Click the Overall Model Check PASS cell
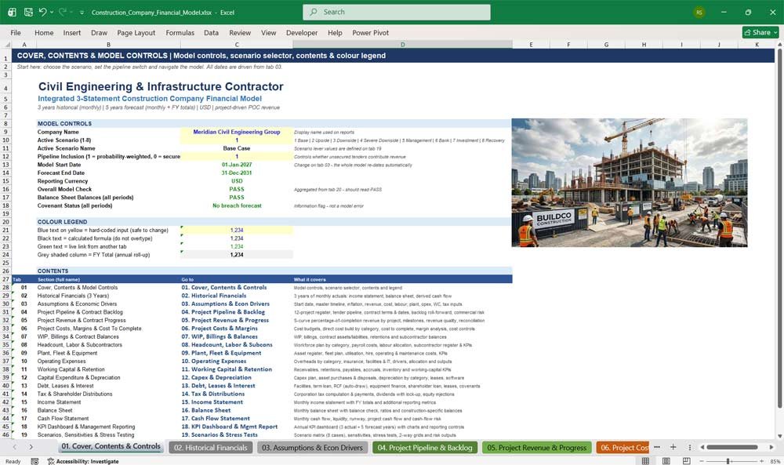 [237, 189]
